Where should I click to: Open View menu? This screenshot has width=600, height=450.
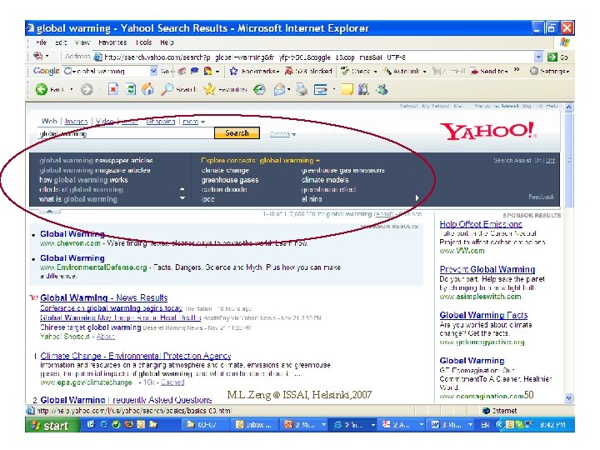[x=82, y=42]
